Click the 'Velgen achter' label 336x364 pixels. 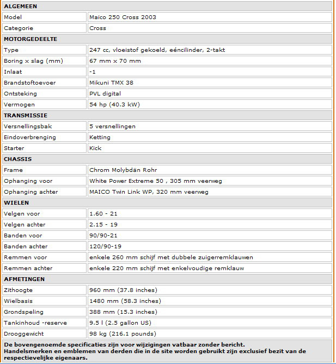click(25, 224)
